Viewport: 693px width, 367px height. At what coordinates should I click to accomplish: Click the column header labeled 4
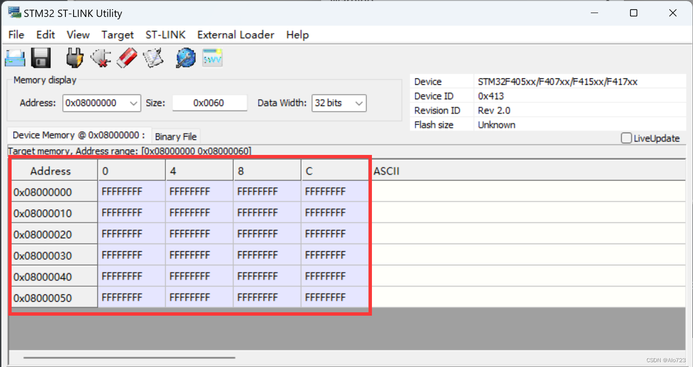click(x=200, y=170)
